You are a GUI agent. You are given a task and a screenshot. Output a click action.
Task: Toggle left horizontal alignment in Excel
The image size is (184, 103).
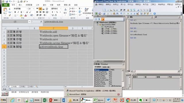point(37,12)
